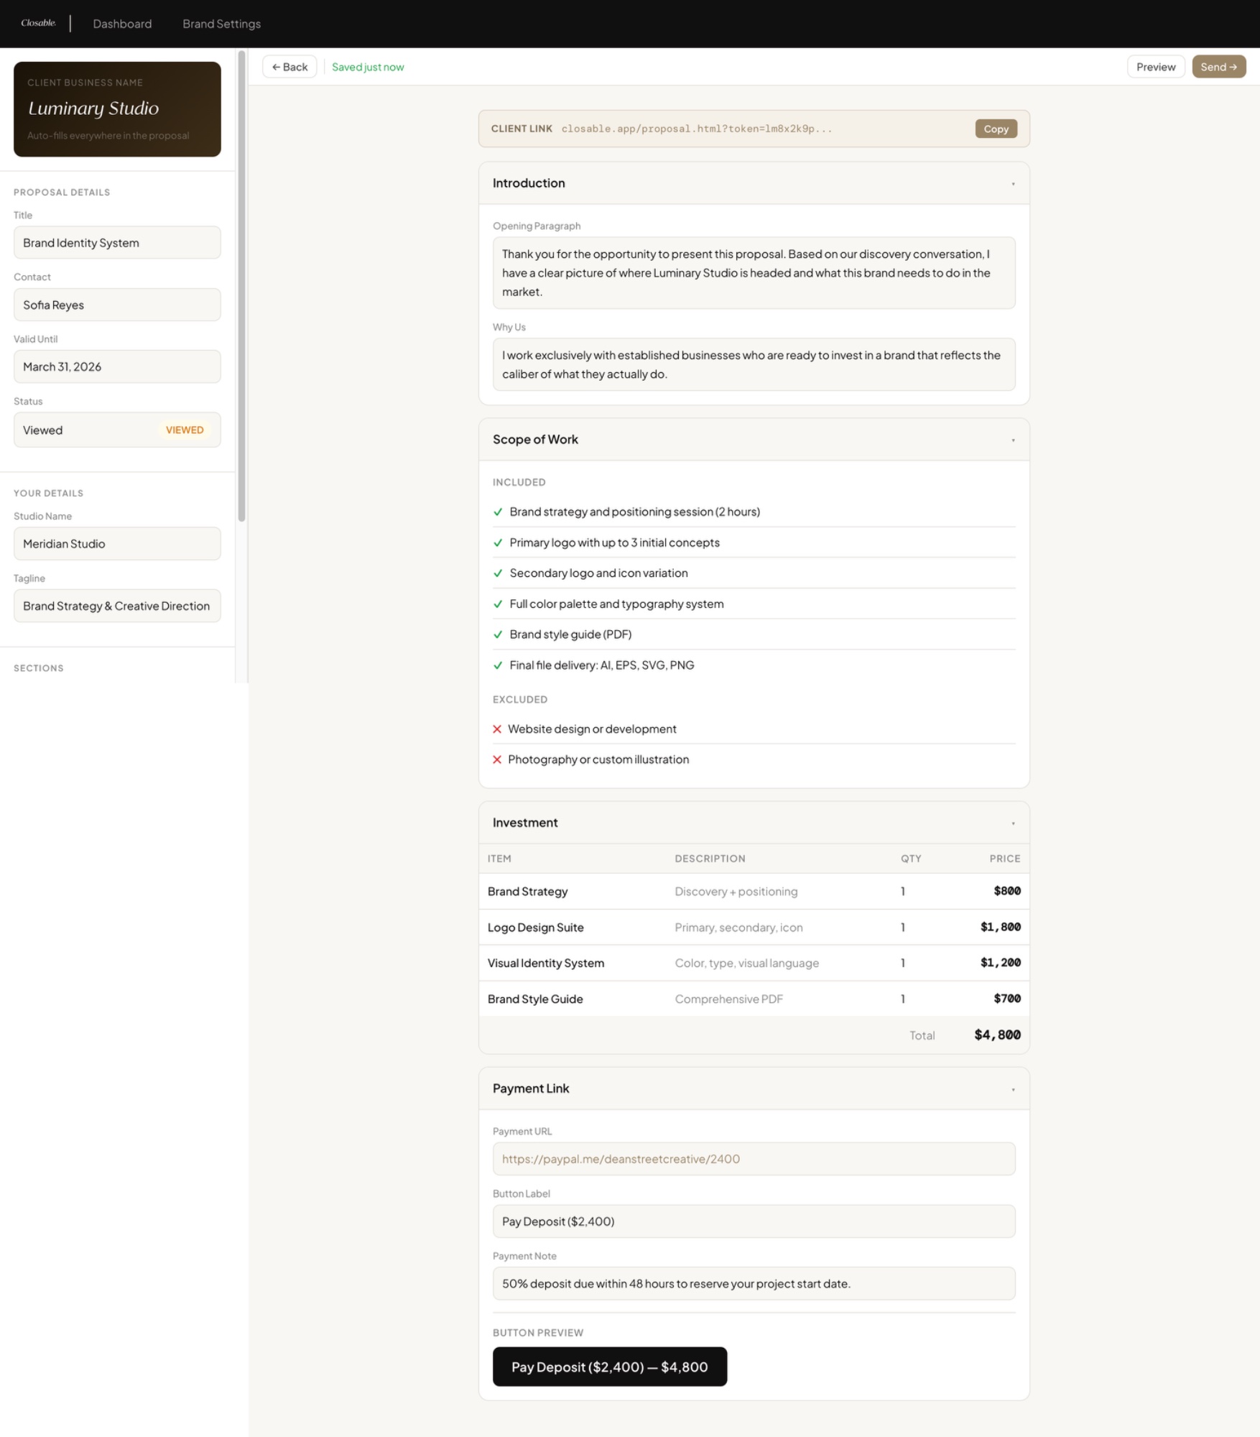This screenshot has height=1437, width=1260.
Task: Copy the client proposal link
Action: (996, 129)
